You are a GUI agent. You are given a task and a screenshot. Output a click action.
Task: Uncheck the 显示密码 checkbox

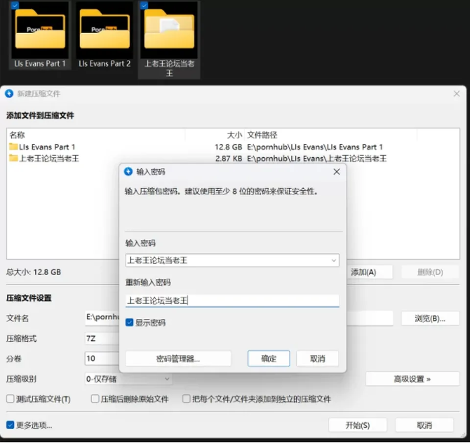click(x=129, y=322)
